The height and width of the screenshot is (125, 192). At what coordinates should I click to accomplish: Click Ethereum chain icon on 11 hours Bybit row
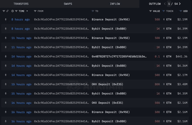(x=6, y=47)
